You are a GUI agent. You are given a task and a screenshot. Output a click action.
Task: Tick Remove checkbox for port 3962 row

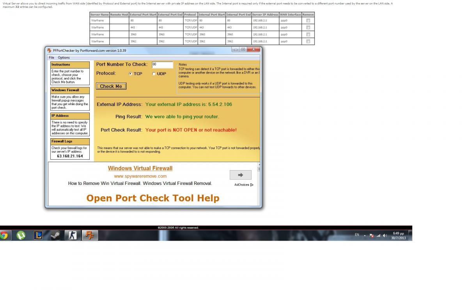click(x=308, y=41)
